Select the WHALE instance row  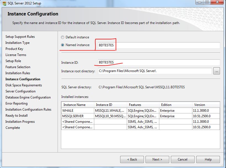pyautogui.click(x=141, y=111)
